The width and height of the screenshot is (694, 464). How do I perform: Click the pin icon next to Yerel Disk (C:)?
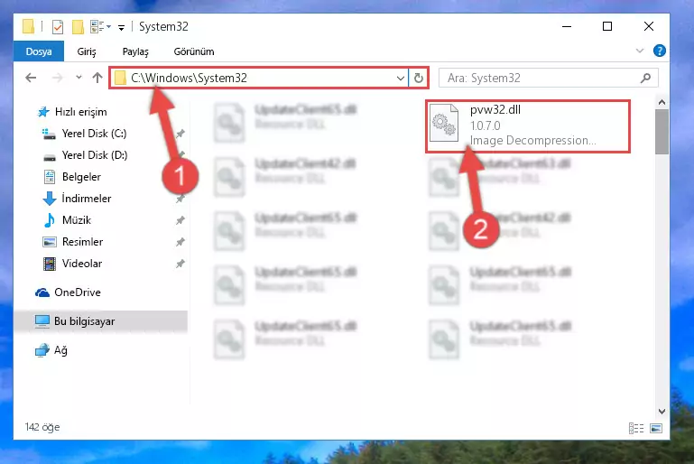pyautogui.click(x=180, y=134)
